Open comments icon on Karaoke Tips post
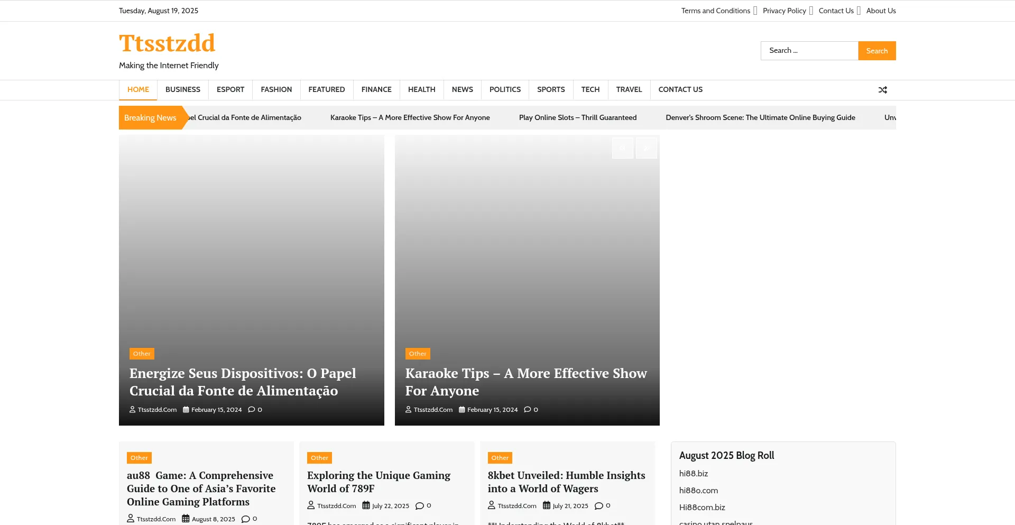This screenshot has width=1015, height=525. [x=528, y=409]
